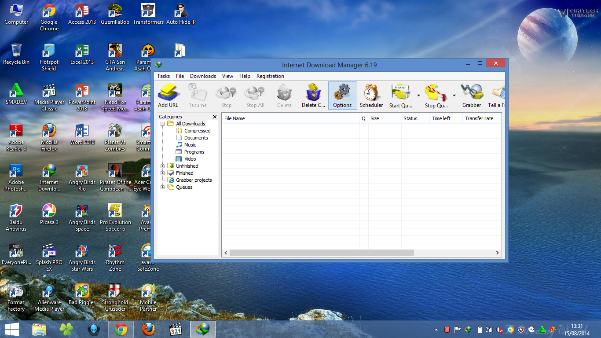Sort by File Name column header
The height and width of the screenshot is (338, 601).
pos(290,118)
